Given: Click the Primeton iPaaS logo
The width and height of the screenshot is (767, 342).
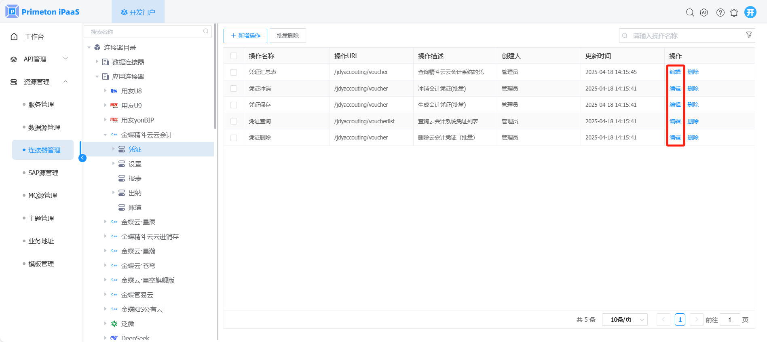Looking at the screenshot, I should click(42, 12).
